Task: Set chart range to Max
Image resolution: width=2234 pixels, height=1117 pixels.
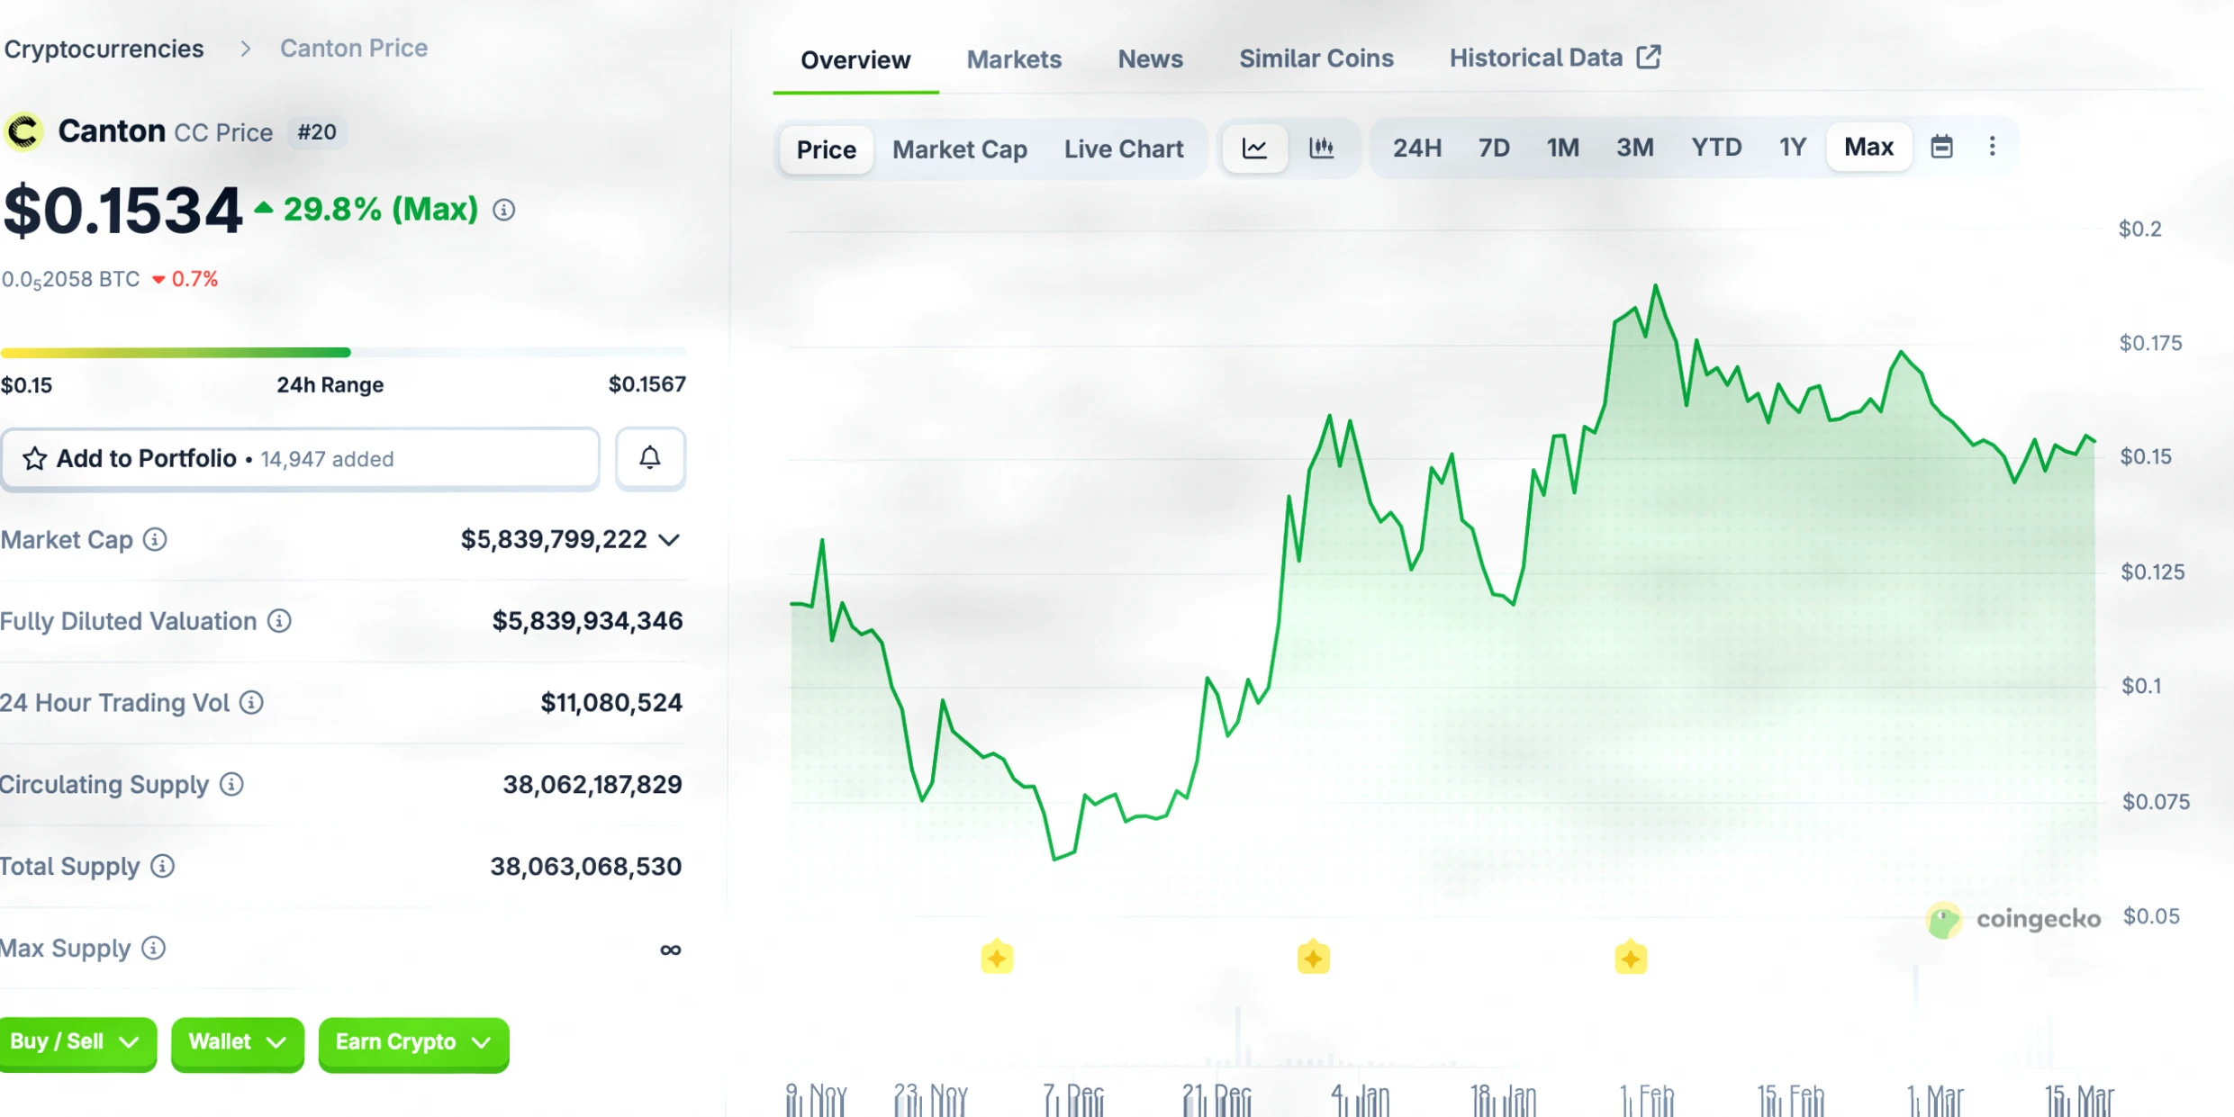Action: [1868, 147]
